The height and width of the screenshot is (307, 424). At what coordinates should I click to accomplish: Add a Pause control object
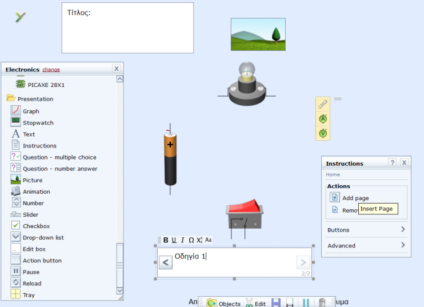click(25, 272)
